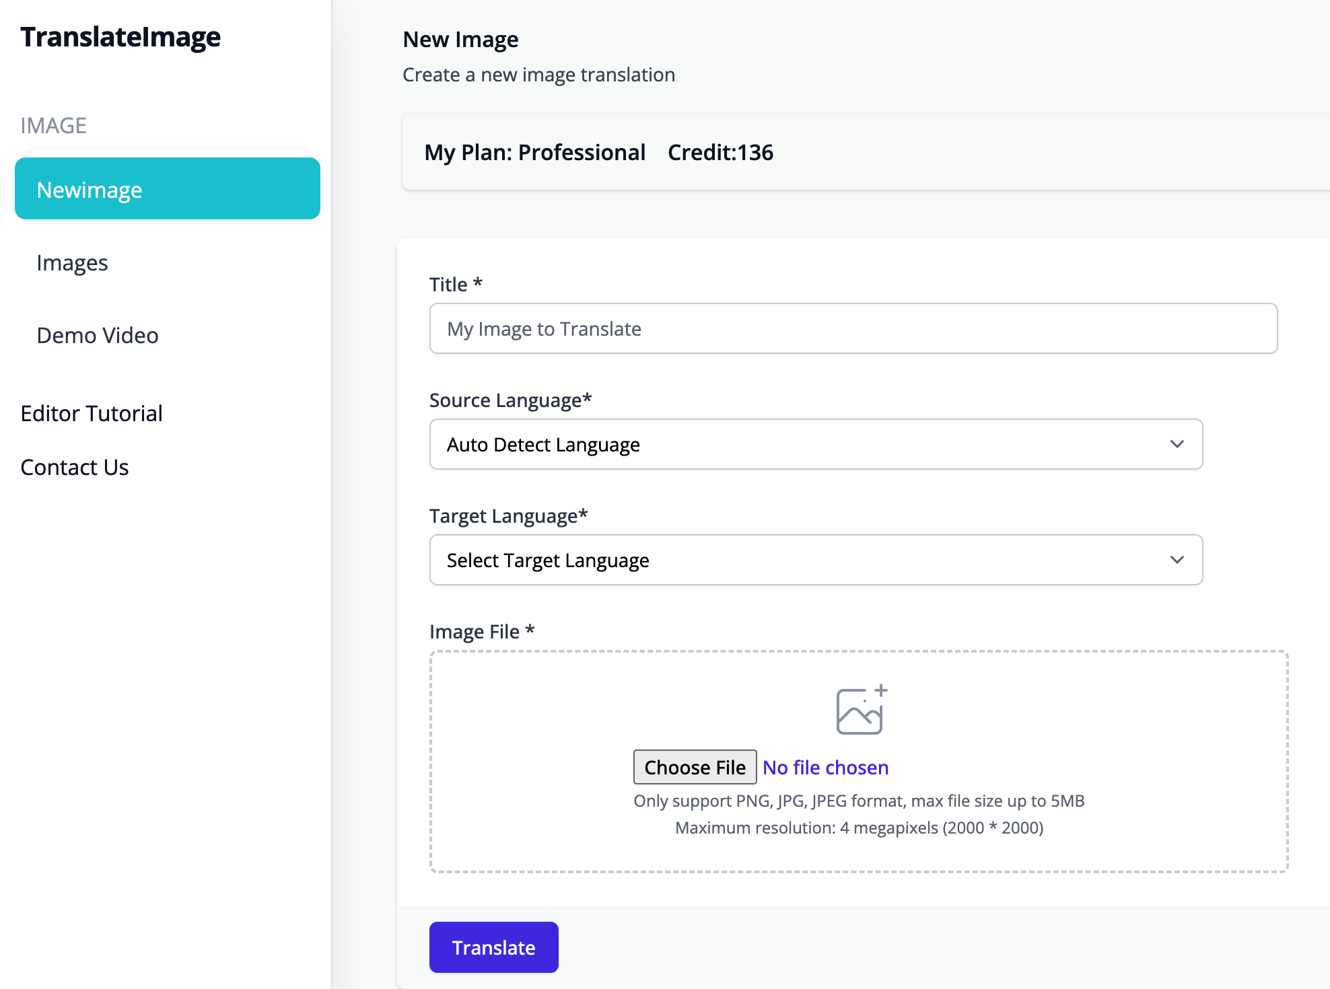Click the IMAGE section header
The height and width of the screenshot is (989, 1330).
point(53,126)
